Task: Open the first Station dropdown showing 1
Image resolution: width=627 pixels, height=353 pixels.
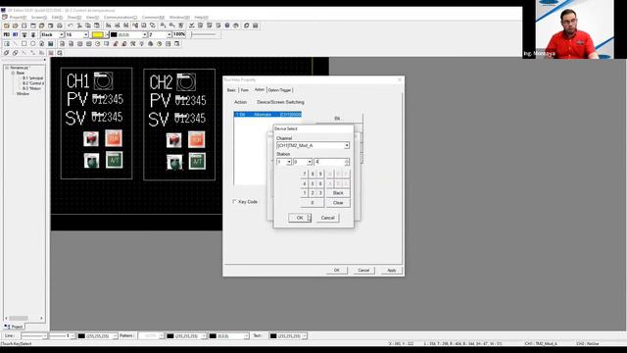Action: pos(289,162)
